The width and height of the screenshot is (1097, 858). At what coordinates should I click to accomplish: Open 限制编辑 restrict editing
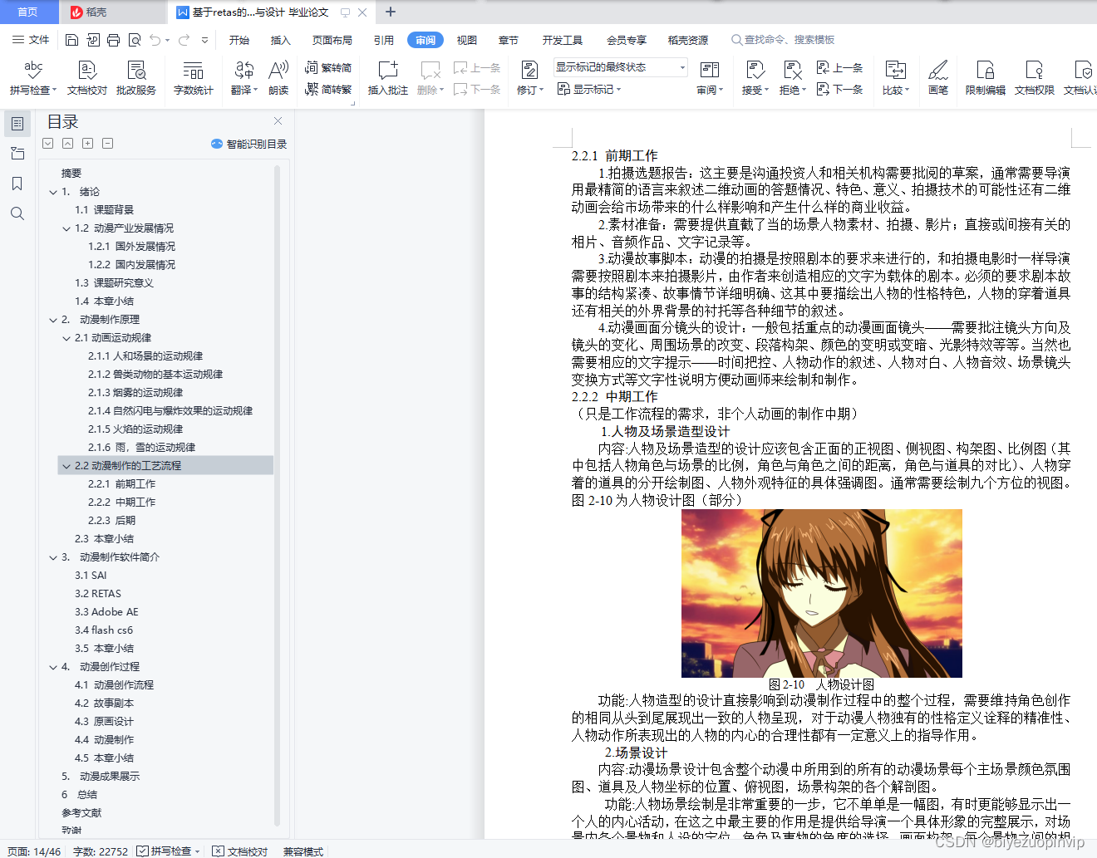coord(986,78)
